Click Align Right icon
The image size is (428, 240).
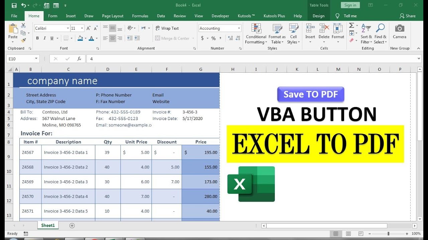click(120, 38)
